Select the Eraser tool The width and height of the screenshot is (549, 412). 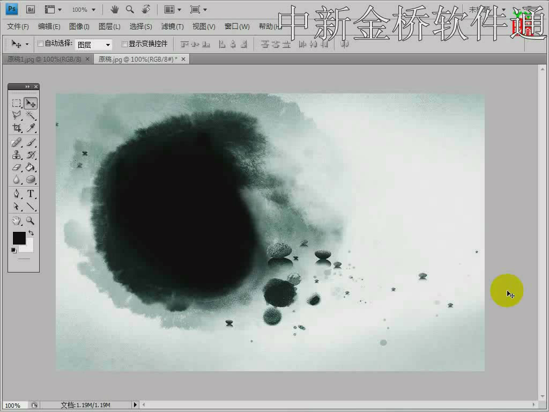pyautogui.click(x=17, y=167)
